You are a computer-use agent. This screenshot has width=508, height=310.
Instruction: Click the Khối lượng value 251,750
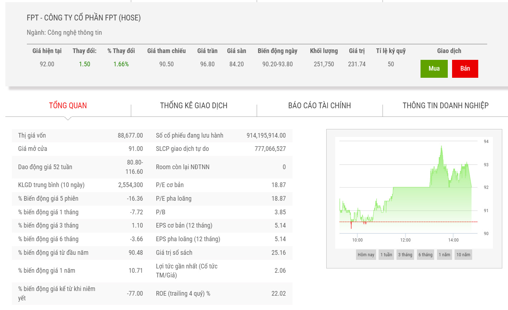click(324, 64)
